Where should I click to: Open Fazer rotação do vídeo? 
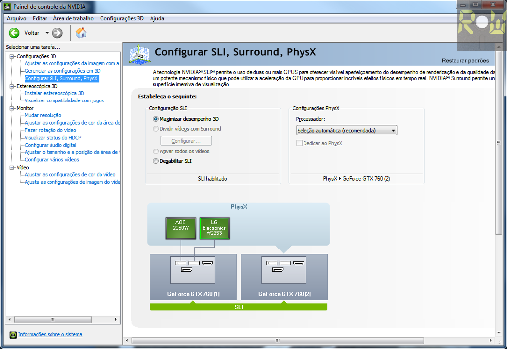51,130
